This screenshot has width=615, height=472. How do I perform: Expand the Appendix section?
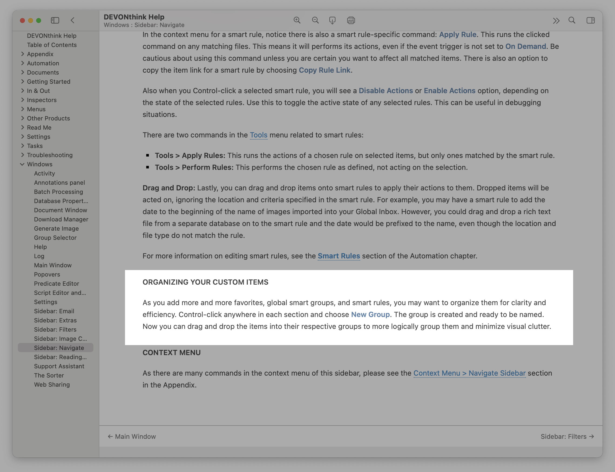[x=22, y=54]
